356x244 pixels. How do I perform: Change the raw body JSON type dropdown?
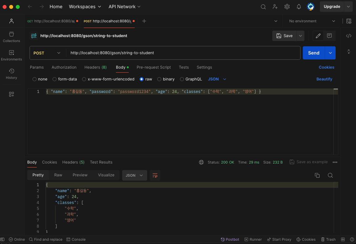pyautogui.click(x=217, y=79)
